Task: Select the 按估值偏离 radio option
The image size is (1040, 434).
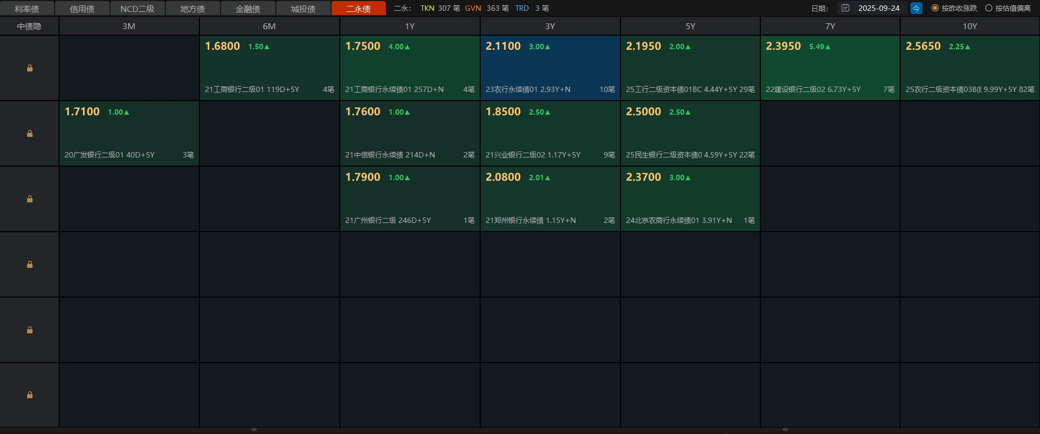Action: (x=989, y=8)
